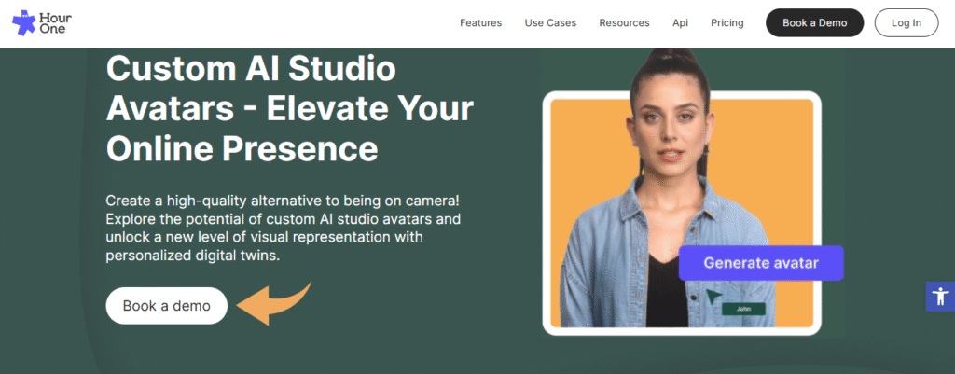Screen dimensions: 955x374
Task: Click the Custom AI Studio Avatars headline
Action: tap(289, 108)
